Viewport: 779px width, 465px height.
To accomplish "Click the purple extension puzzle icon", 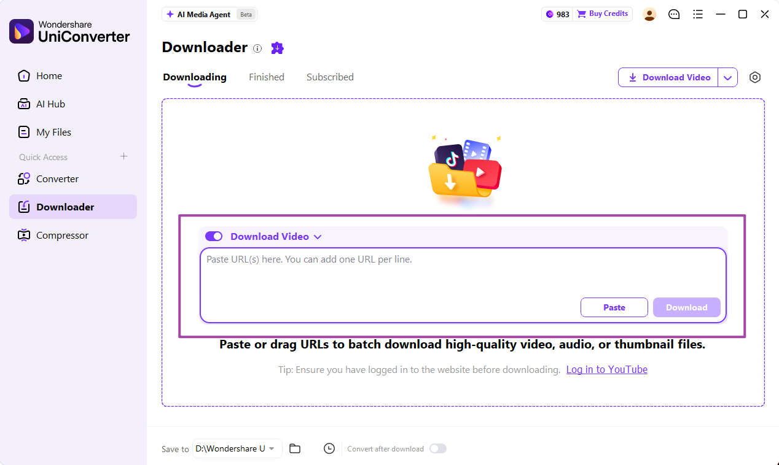I will click(x=277, y=48).
